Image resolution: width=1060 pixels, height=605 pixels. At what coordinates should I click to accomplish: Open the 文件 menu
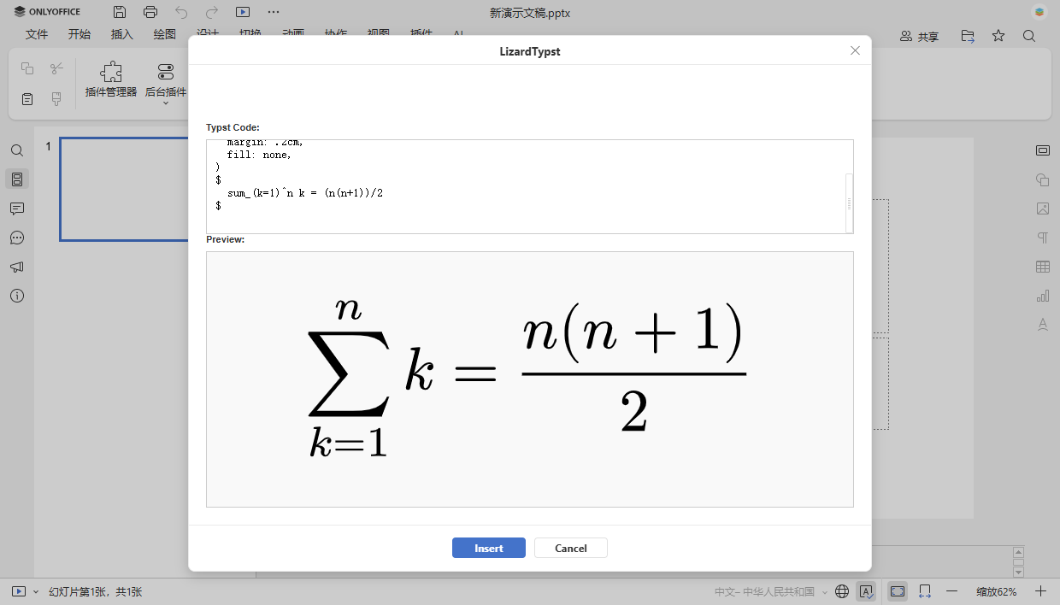coord(37,34)
